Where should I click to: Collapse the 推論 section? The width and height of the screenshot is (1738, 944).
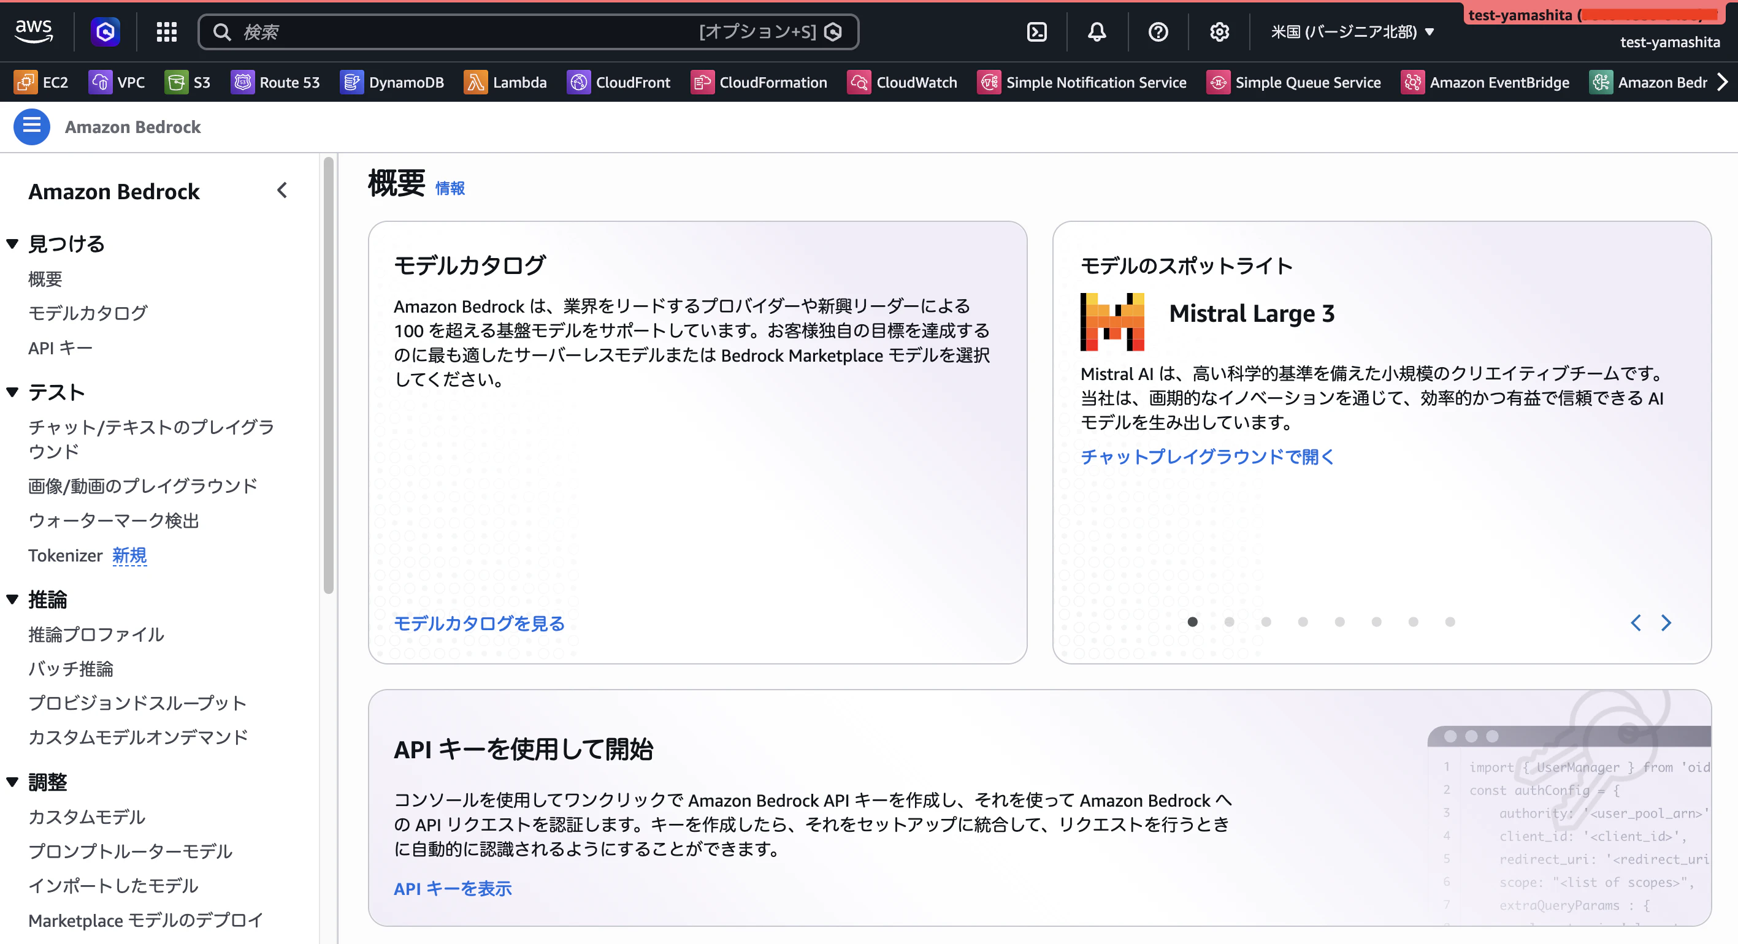[12, 599]
